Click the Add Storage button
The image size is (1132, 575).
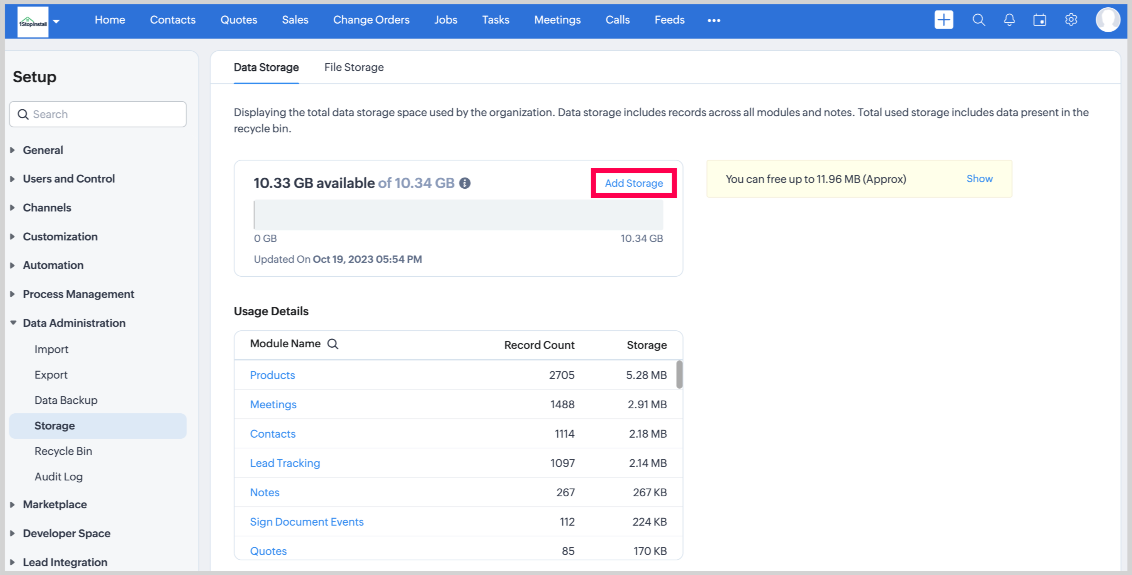pos(633,183)
